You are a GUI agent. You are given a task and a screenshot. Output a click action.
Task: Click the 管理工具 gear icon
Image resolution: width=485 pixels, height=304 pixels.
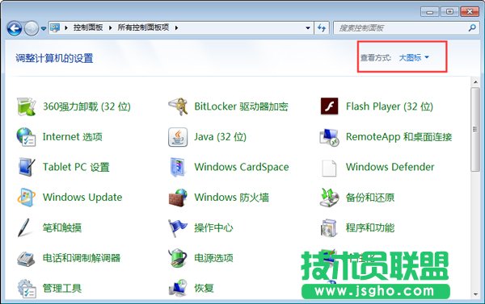(26, 288)
